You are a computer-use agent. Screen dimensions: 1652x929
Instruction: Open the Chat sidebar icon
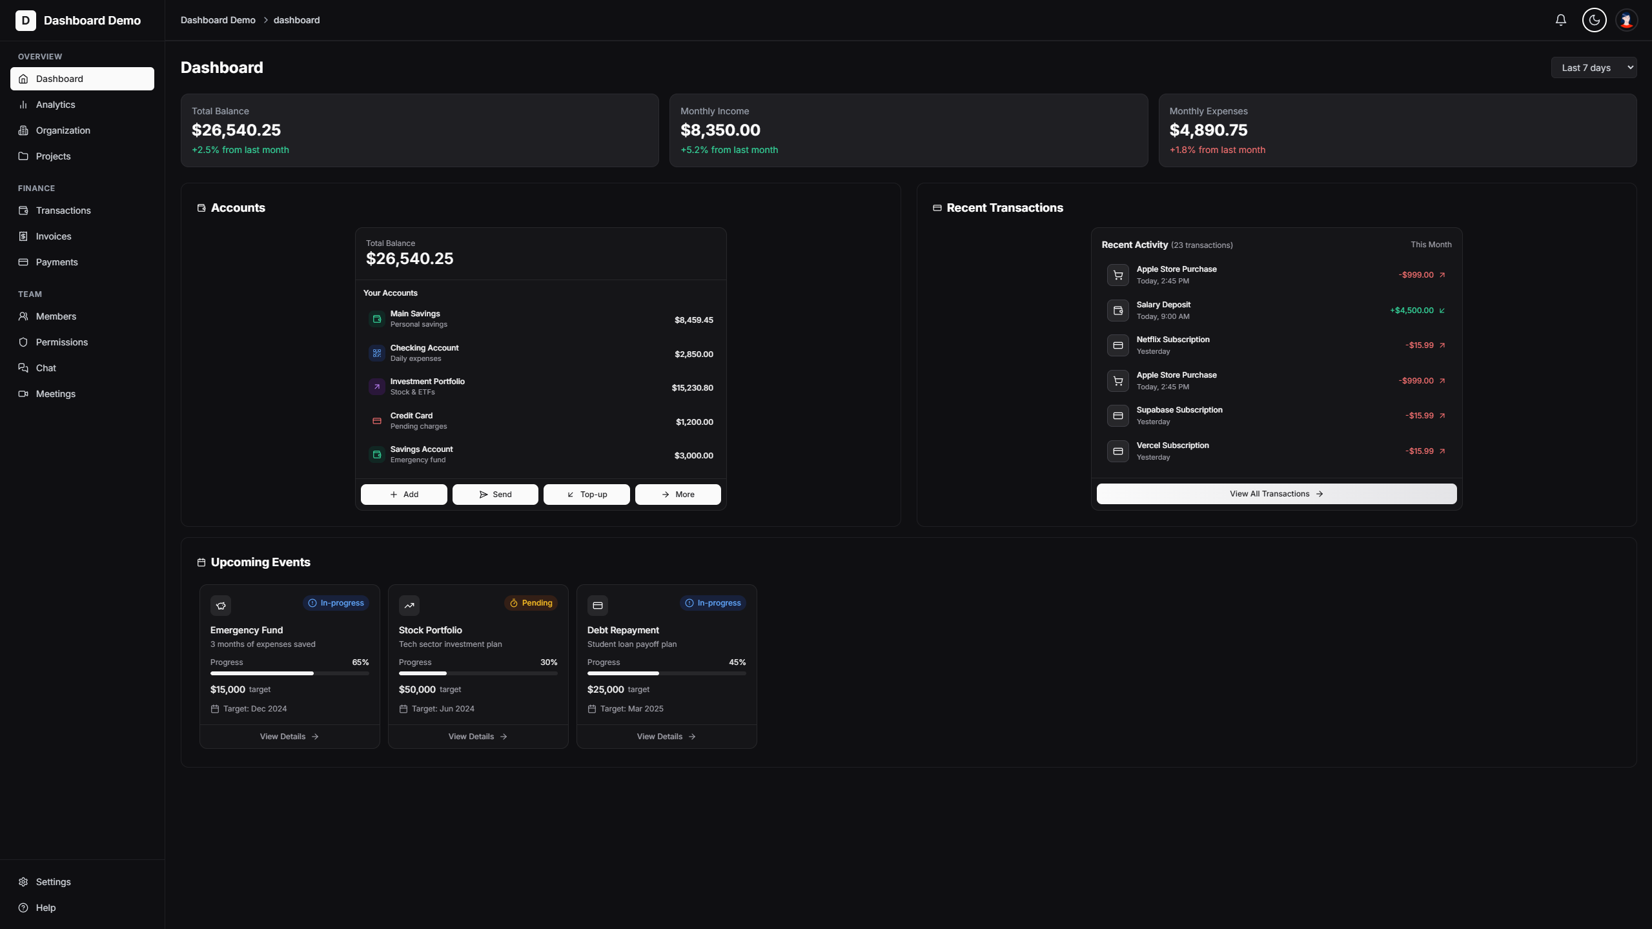point(23,367)
